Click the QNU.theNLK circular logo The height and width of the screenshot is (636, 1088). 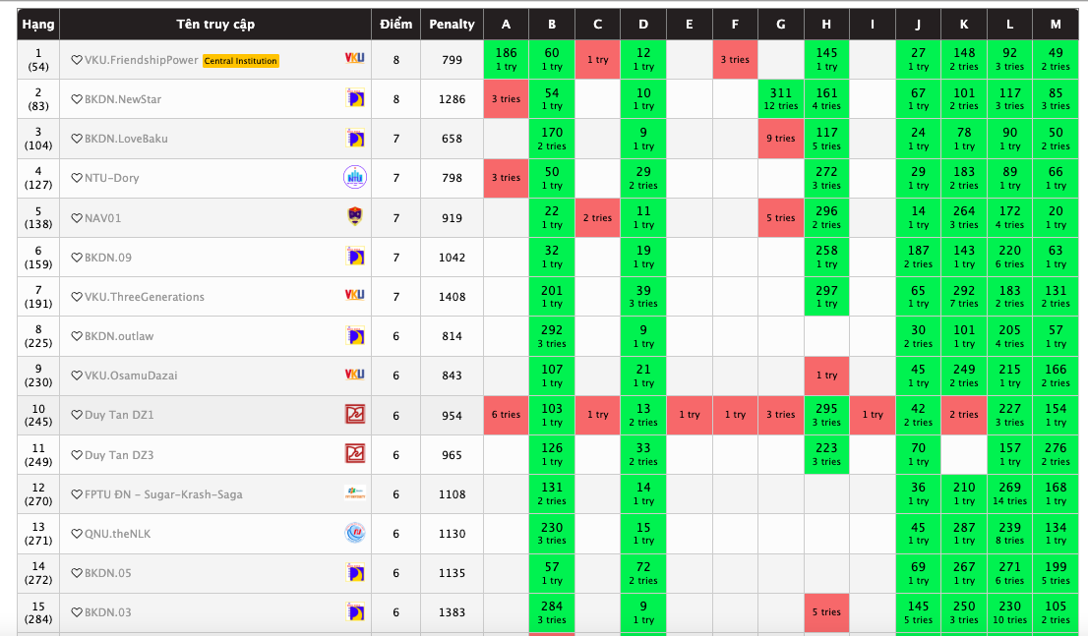coord(354,533)
